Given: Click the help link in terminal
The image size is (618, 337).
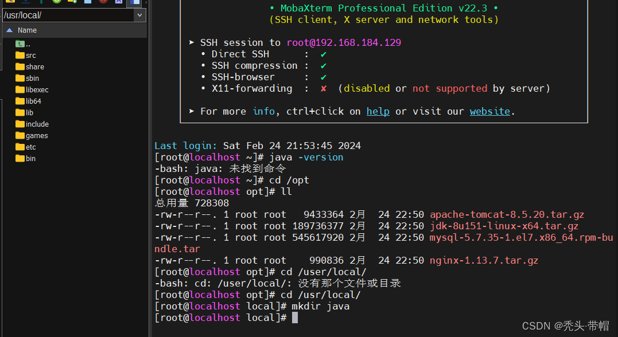Looking at the screenshot, I should 378,111.
